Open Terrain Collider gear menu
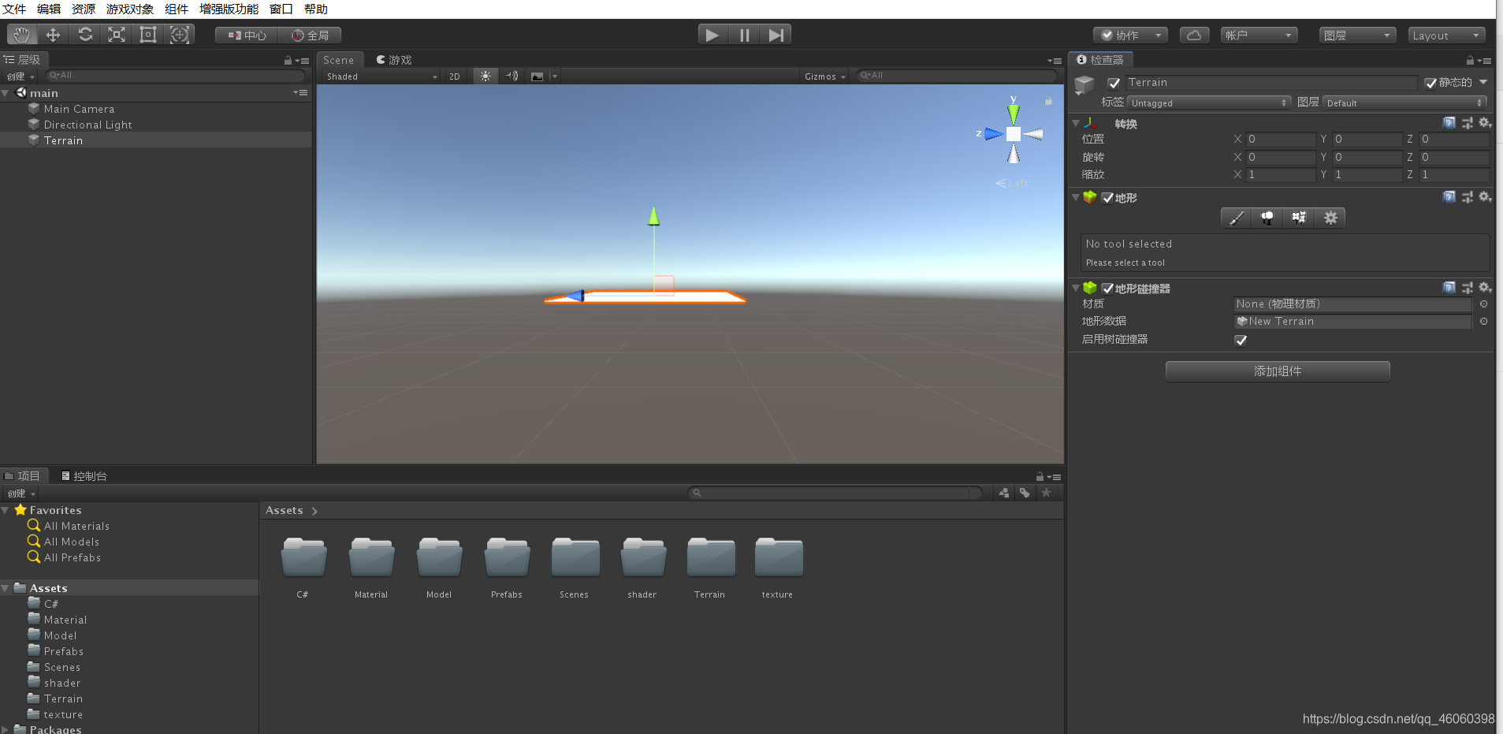The width and height of the screenshot is (1503, 734). coord(1485,288)
